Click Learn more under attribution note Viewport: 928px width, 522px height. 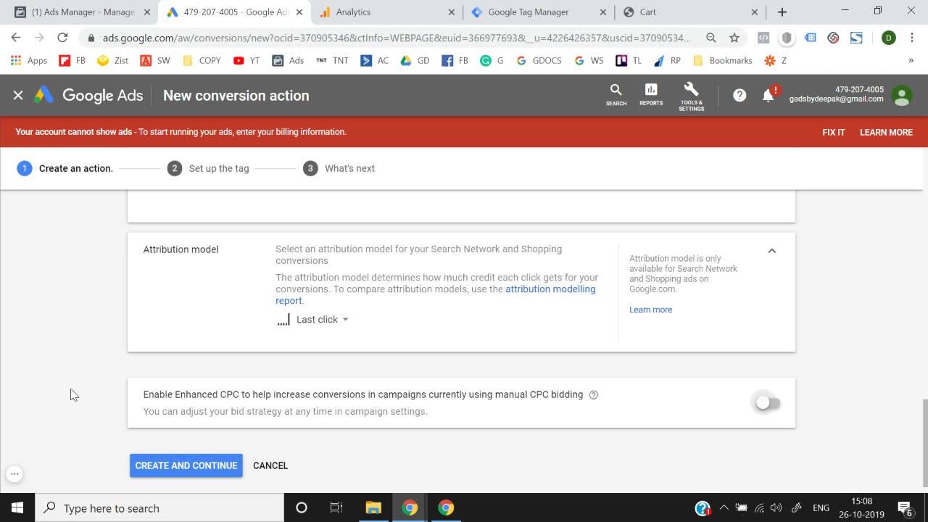click(650, 310)
